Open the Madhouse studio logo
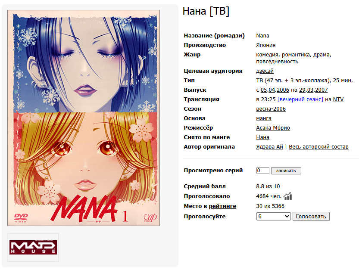 pos(33,247)
